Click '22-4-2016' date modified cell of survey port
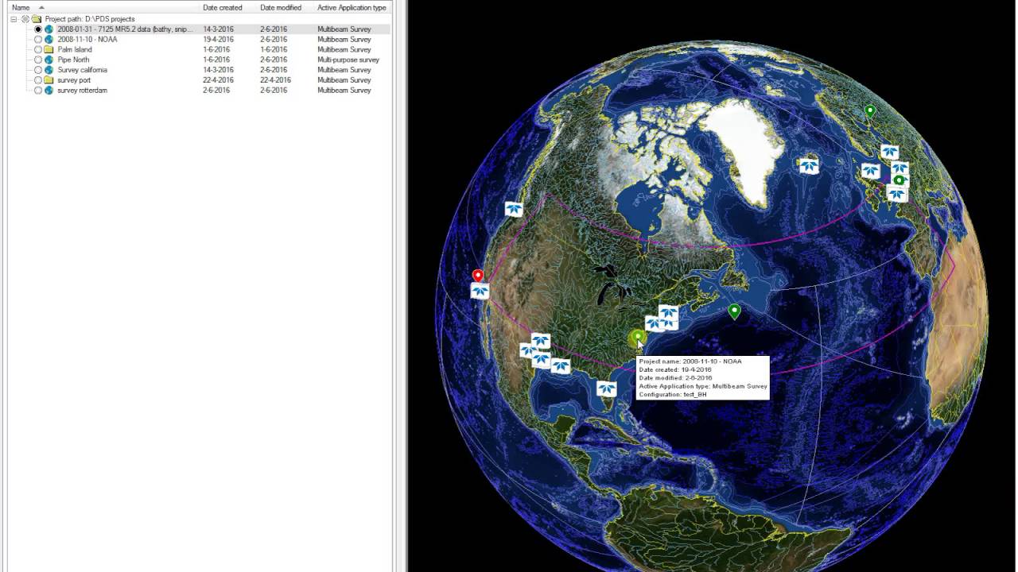This screenshot has width=1018, height=572. (275, 80)
